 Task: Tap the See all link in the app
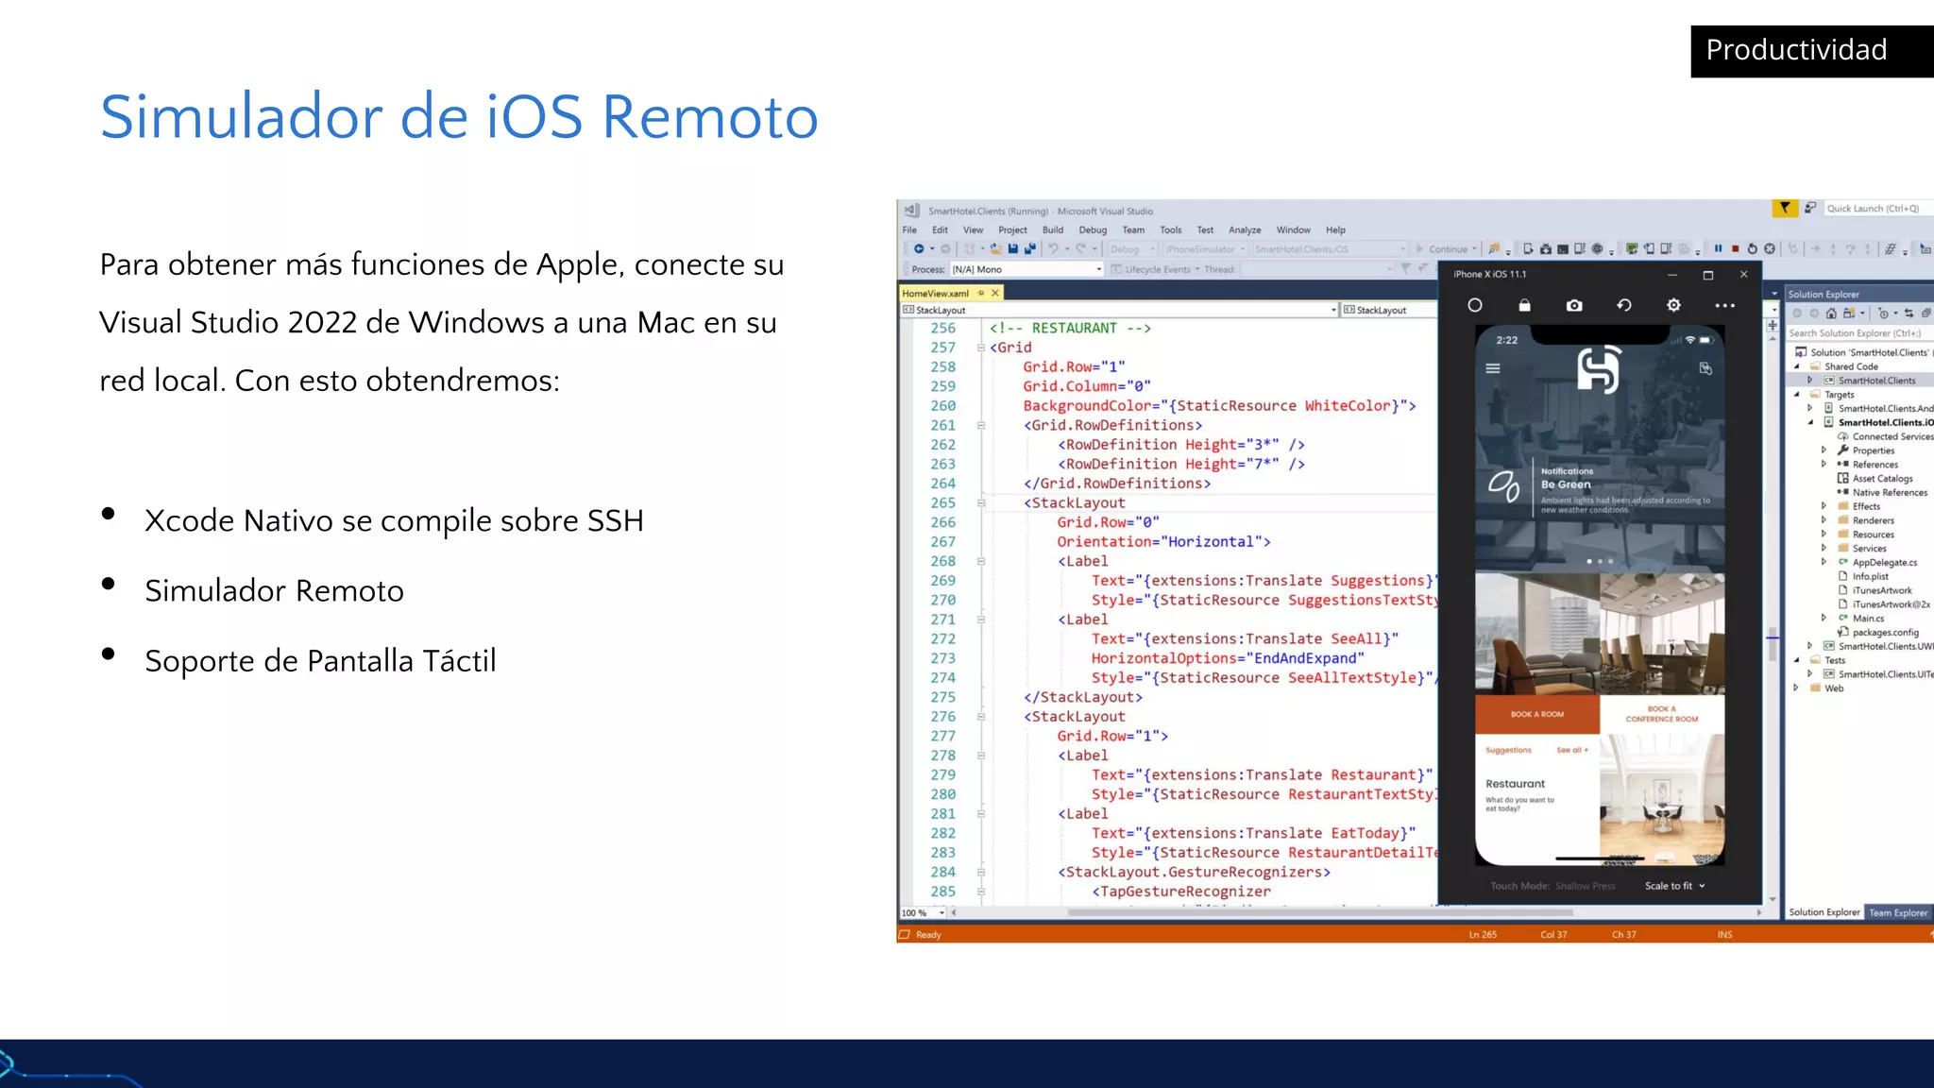[x=1572, y=750]
